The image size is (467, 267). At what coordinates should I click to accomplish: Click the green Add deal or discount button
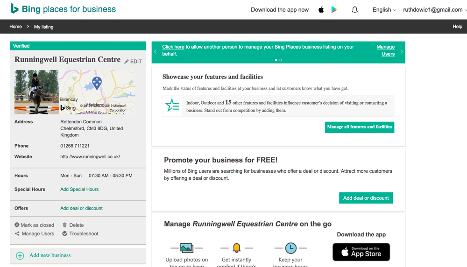[366, 198]
